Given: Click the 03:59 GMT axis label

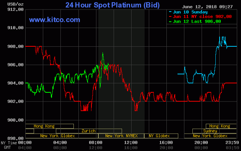Looking at the screenshot, I should click(233, 148).
